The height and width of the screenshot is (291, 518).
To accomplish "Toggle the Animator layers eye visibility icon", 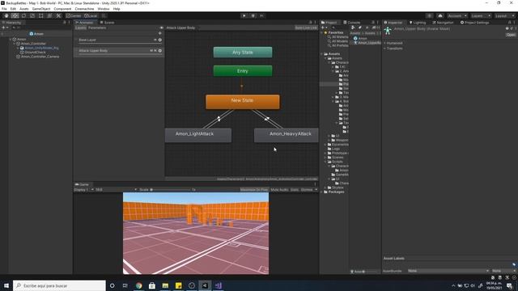I will 162,27.
